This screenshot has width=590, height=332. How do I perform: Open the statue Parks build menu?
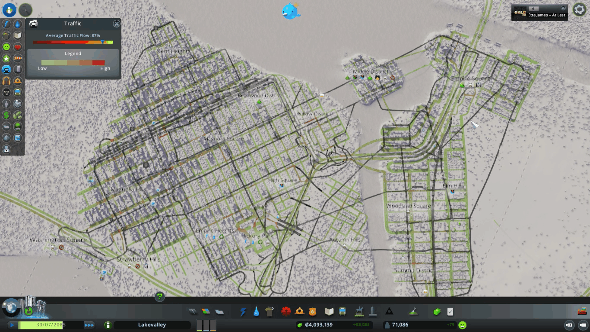coord(359,311)
